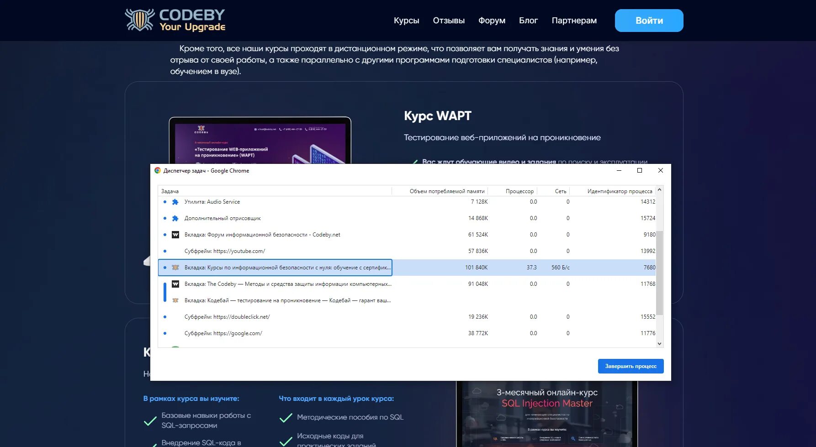
Task: Sort by Идентификатор процесса column
Action: (x=613, y=191)
